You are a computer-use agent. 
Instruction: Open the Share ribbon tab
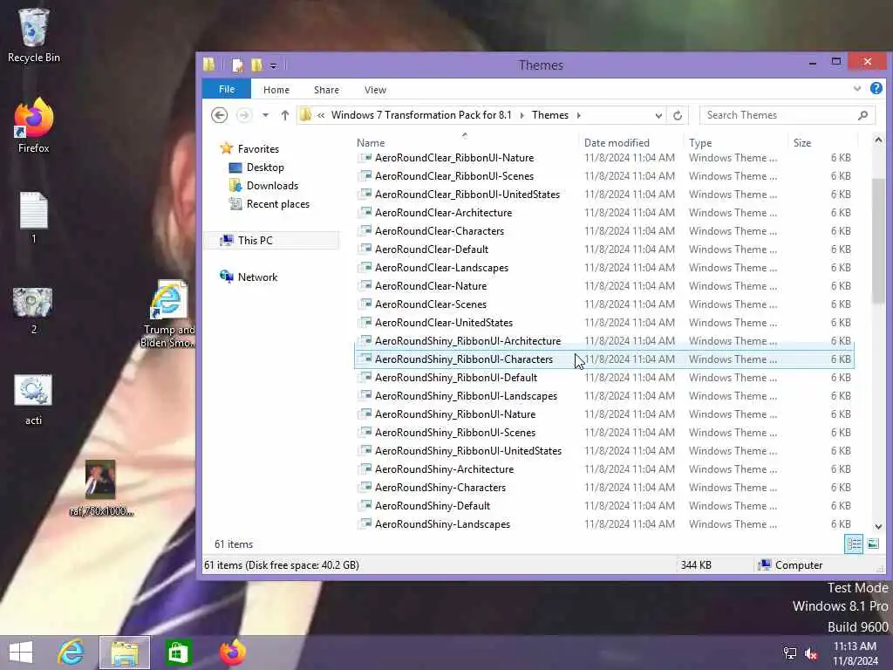(326, 90)
